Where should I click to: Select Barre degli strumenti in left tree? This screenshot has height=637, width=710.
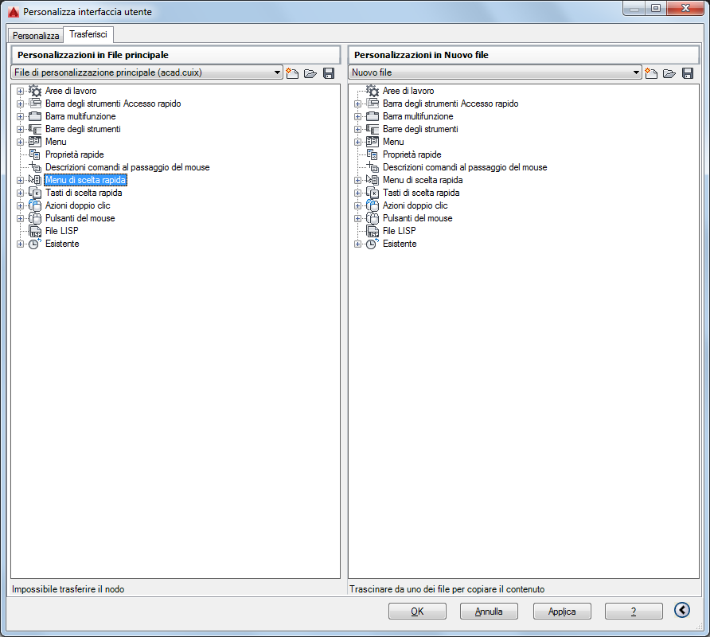(83, 129)
